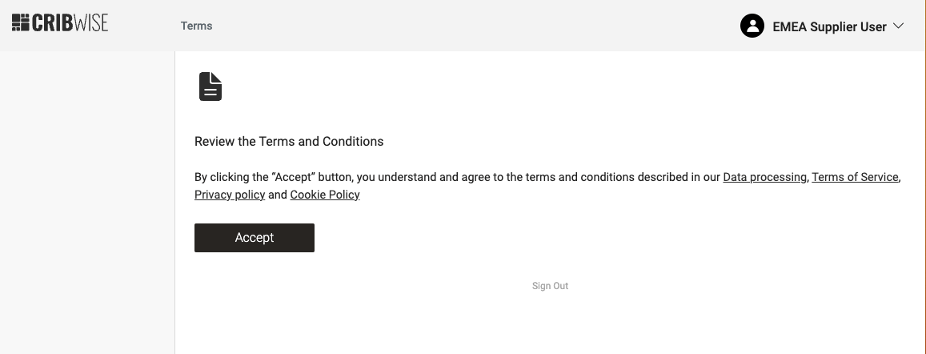The height and width of the screenshot is (354, 926).
Task: Click the CRIBWISE wordmark text
Action: (x=70, y=22)
